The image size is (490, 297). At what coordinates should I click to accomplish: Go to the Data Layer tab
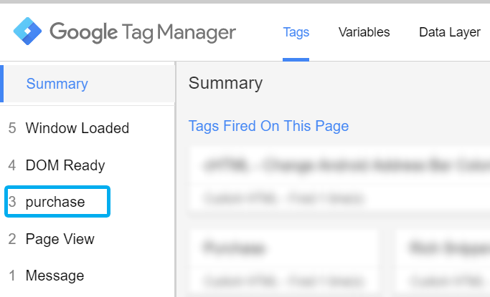[449, 32]
